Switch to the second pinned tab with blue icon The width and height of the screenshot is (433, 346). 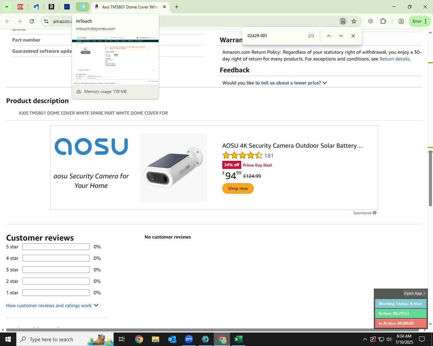coord(36,7)
